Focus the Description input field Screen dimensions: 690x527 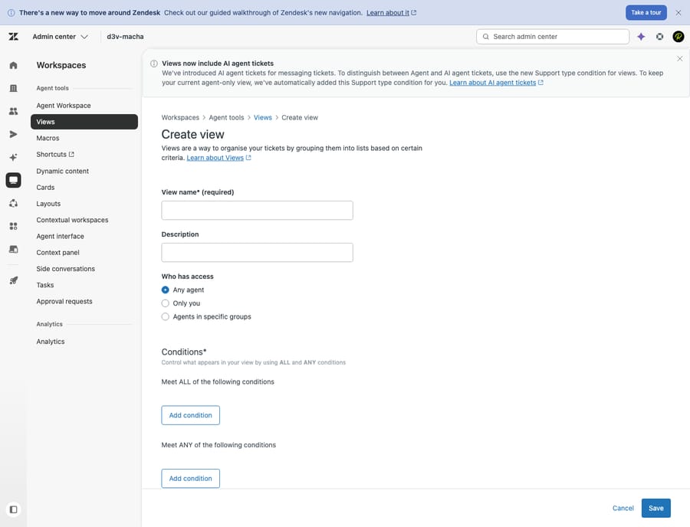(257, 253)
